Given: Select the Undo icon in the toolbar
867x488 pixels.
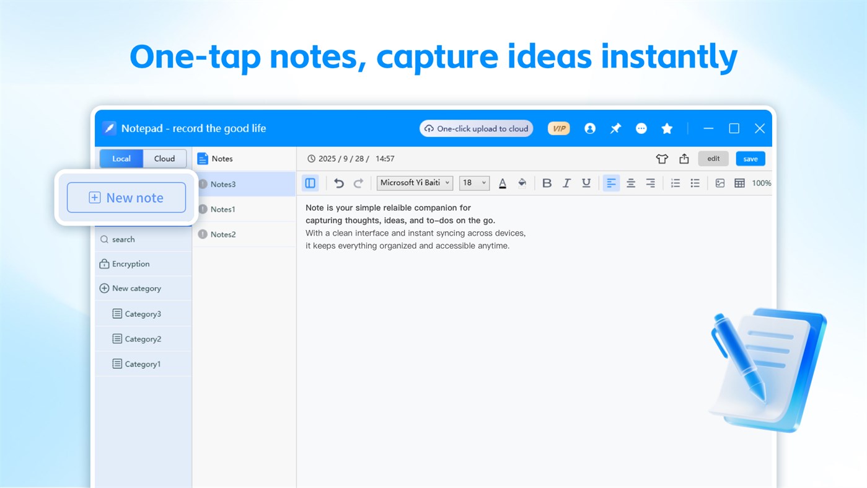Looking at the screenshot, I should pos(338,182).
